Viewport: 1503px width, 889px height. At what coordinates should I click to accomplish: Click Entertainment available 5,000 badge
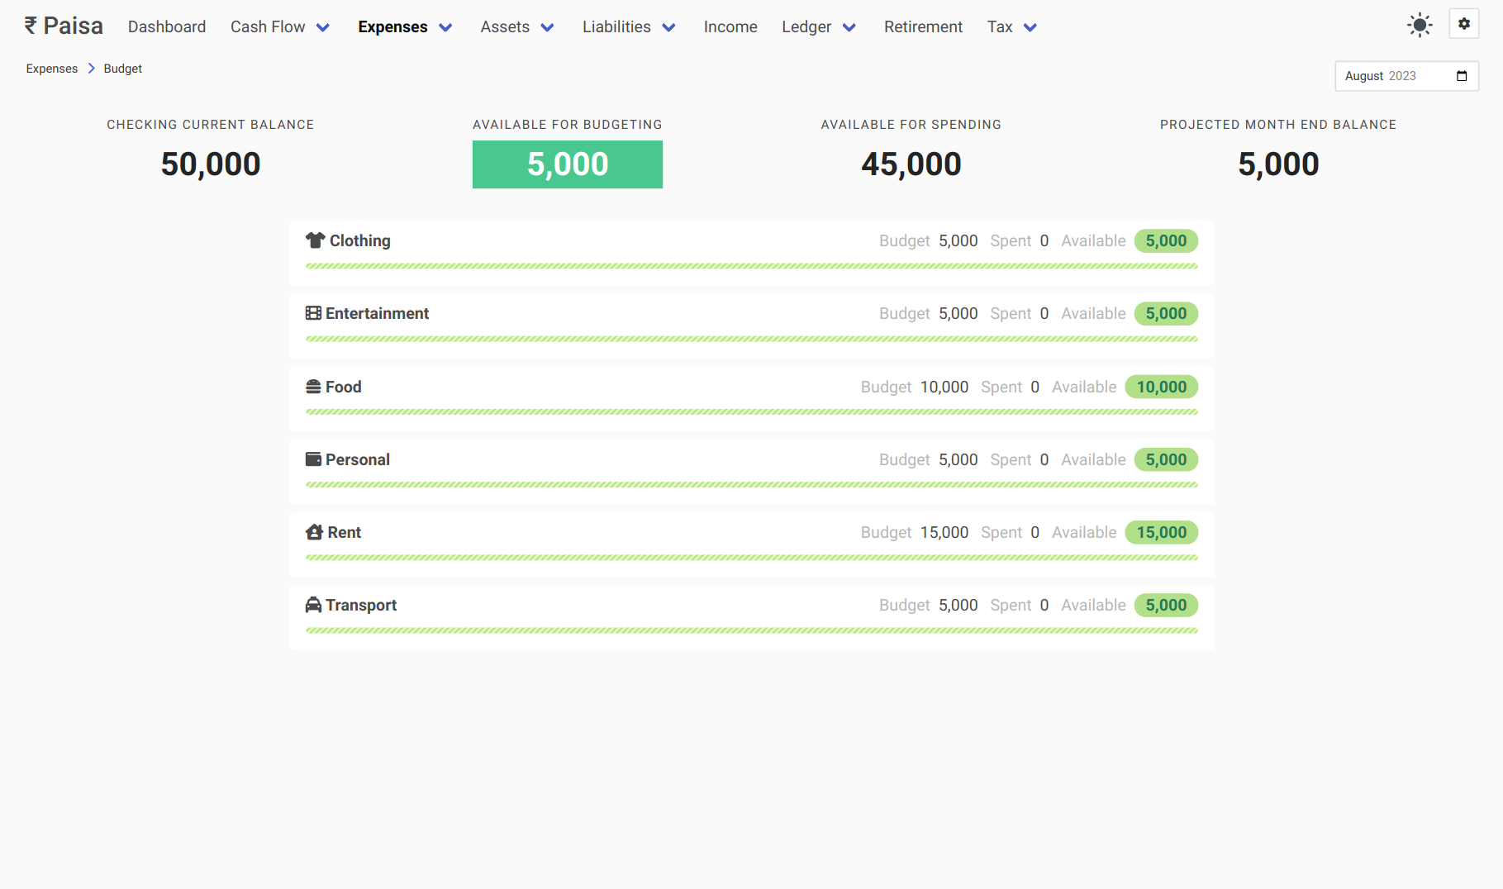click(x=1166, y=313)
